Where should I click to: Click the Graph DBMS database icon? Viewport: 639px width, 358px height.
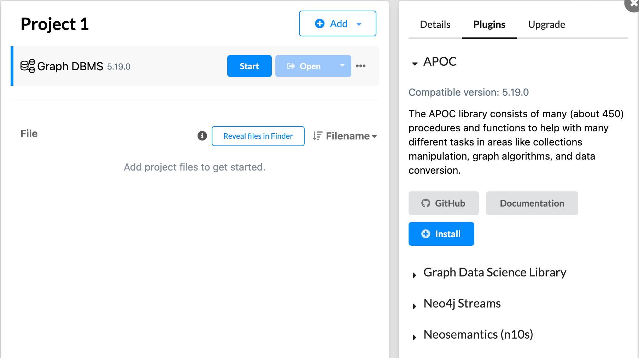27,66
